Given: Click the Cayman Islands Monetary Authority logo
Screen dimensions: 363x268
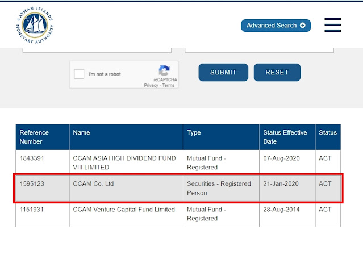Looking at the screenshot, I should 35,25.
